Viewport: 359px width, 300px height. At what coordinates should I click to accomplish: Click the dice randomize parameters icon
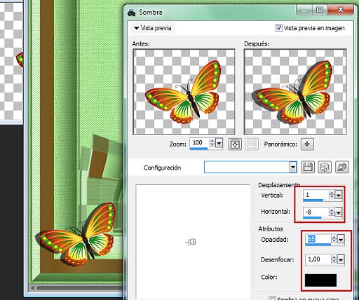[x=325, y=168]
